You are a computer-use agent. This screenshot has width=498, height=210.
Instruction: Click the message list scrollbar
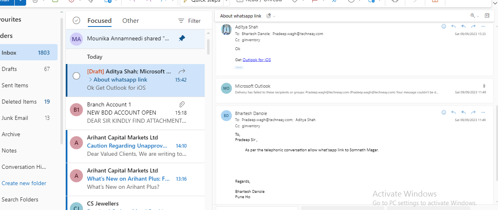coord(208,47)
